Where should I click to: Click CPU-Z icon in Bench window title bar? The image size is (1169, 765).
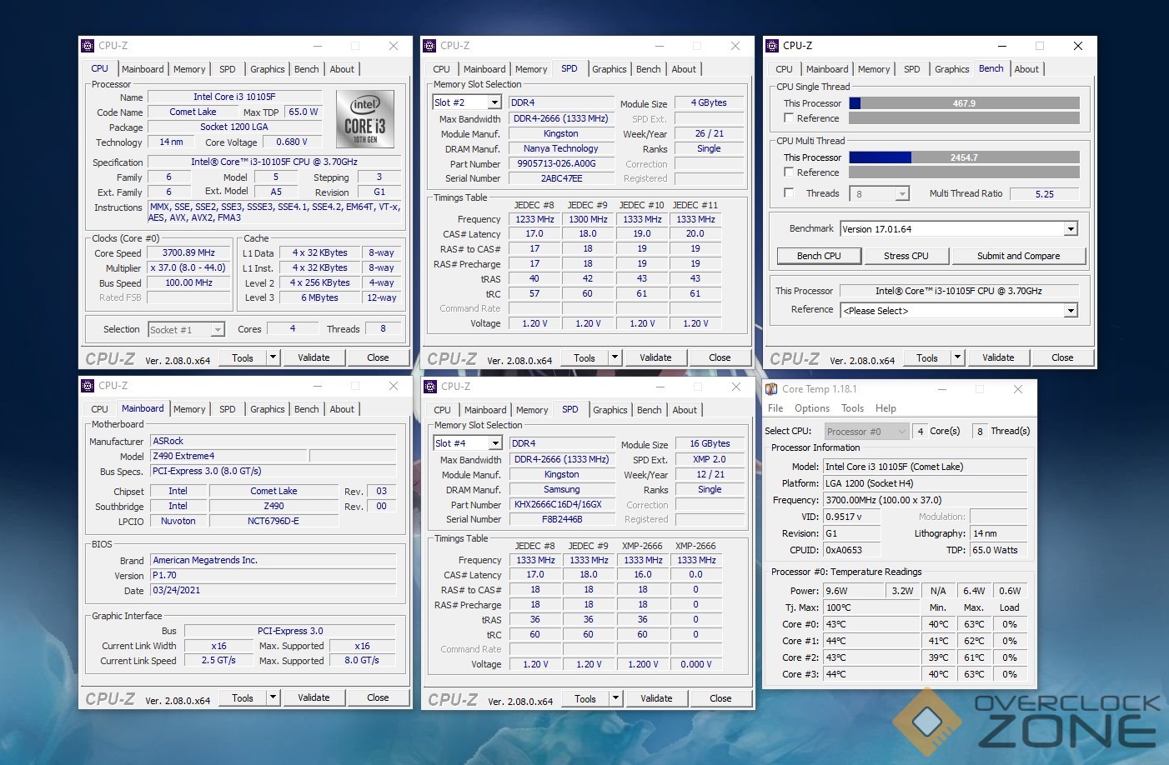pyautogui.click(x=771, y=46)
